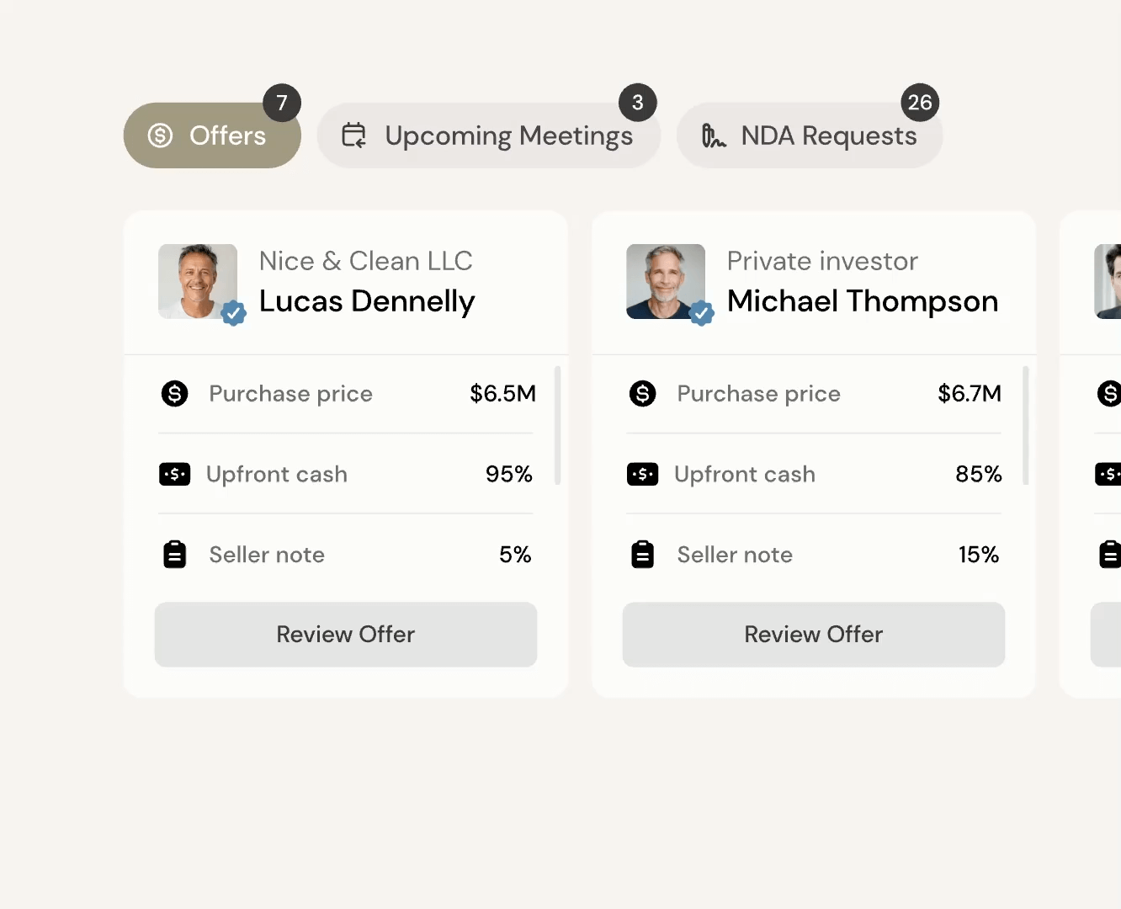The height and width of the screenshot is (909, 1121).
Task: Click scrollbar in Lucas Dennelly's offer card
Action: pyautogui.click(x=557, y=425)
